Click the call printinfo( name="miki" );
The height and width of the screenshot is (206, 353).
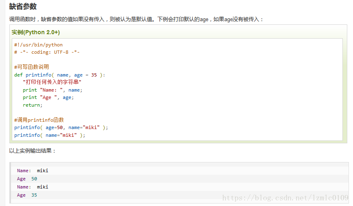pyautogui.click(x=50, y=135)
